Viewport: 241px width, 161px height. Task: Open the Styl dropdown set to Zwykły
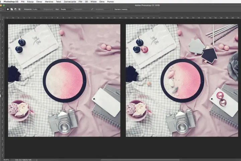click(66, 9)
